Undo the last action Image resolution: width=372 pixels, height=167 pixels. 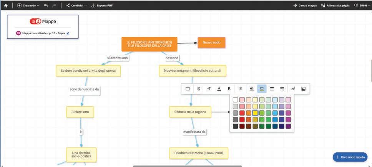46,5
